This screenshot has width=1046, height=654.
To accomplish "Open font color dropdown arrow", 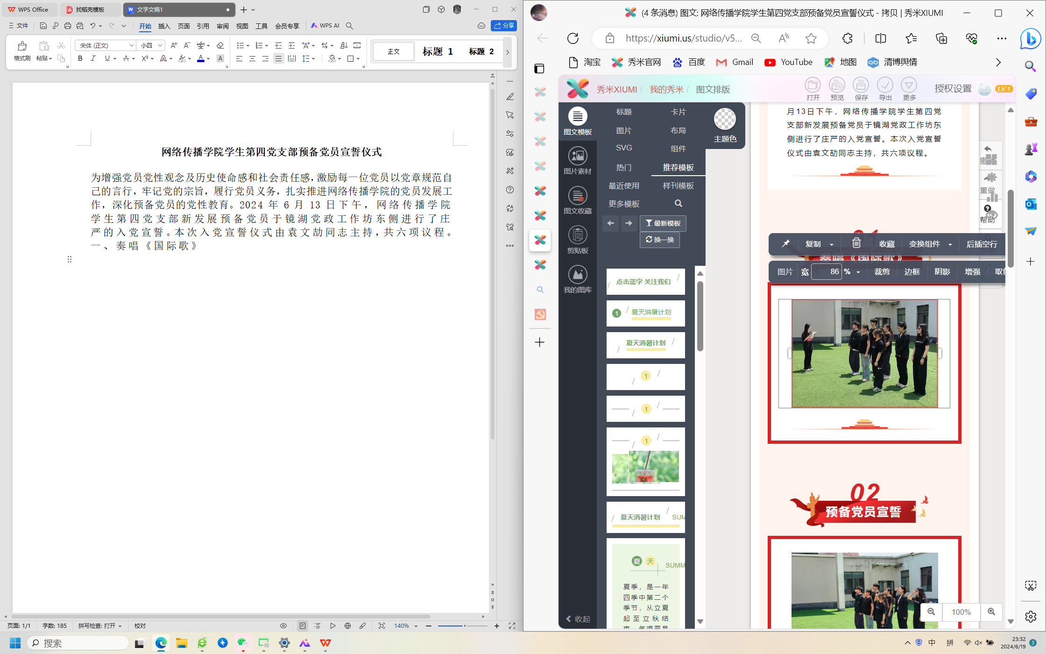I will [x=208, y=59].
